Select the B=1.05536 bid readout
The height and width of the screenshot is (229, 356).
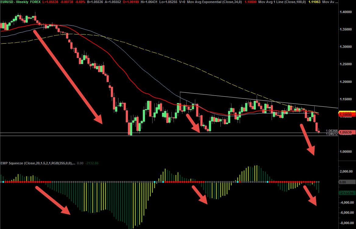[95, 2]
